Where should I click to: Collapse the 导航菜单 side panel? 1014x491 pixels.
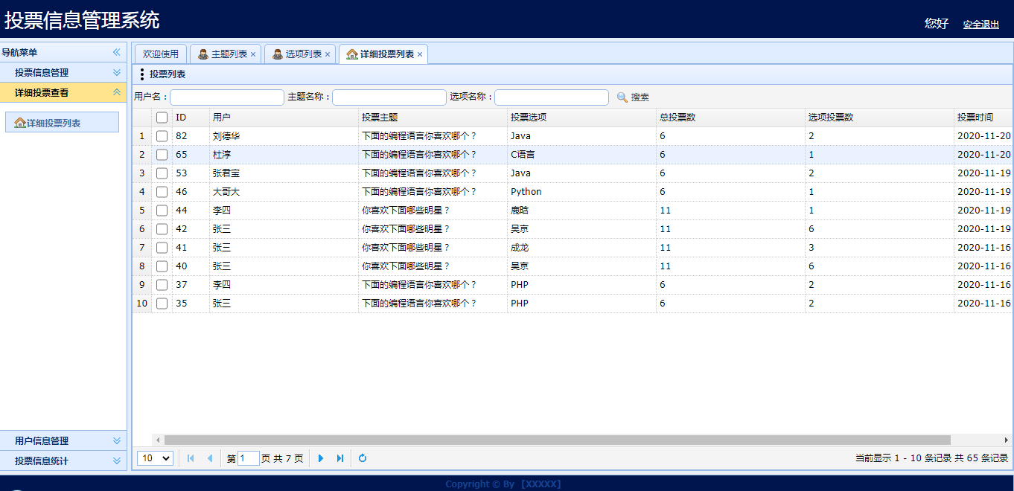[x=116, y=52]
